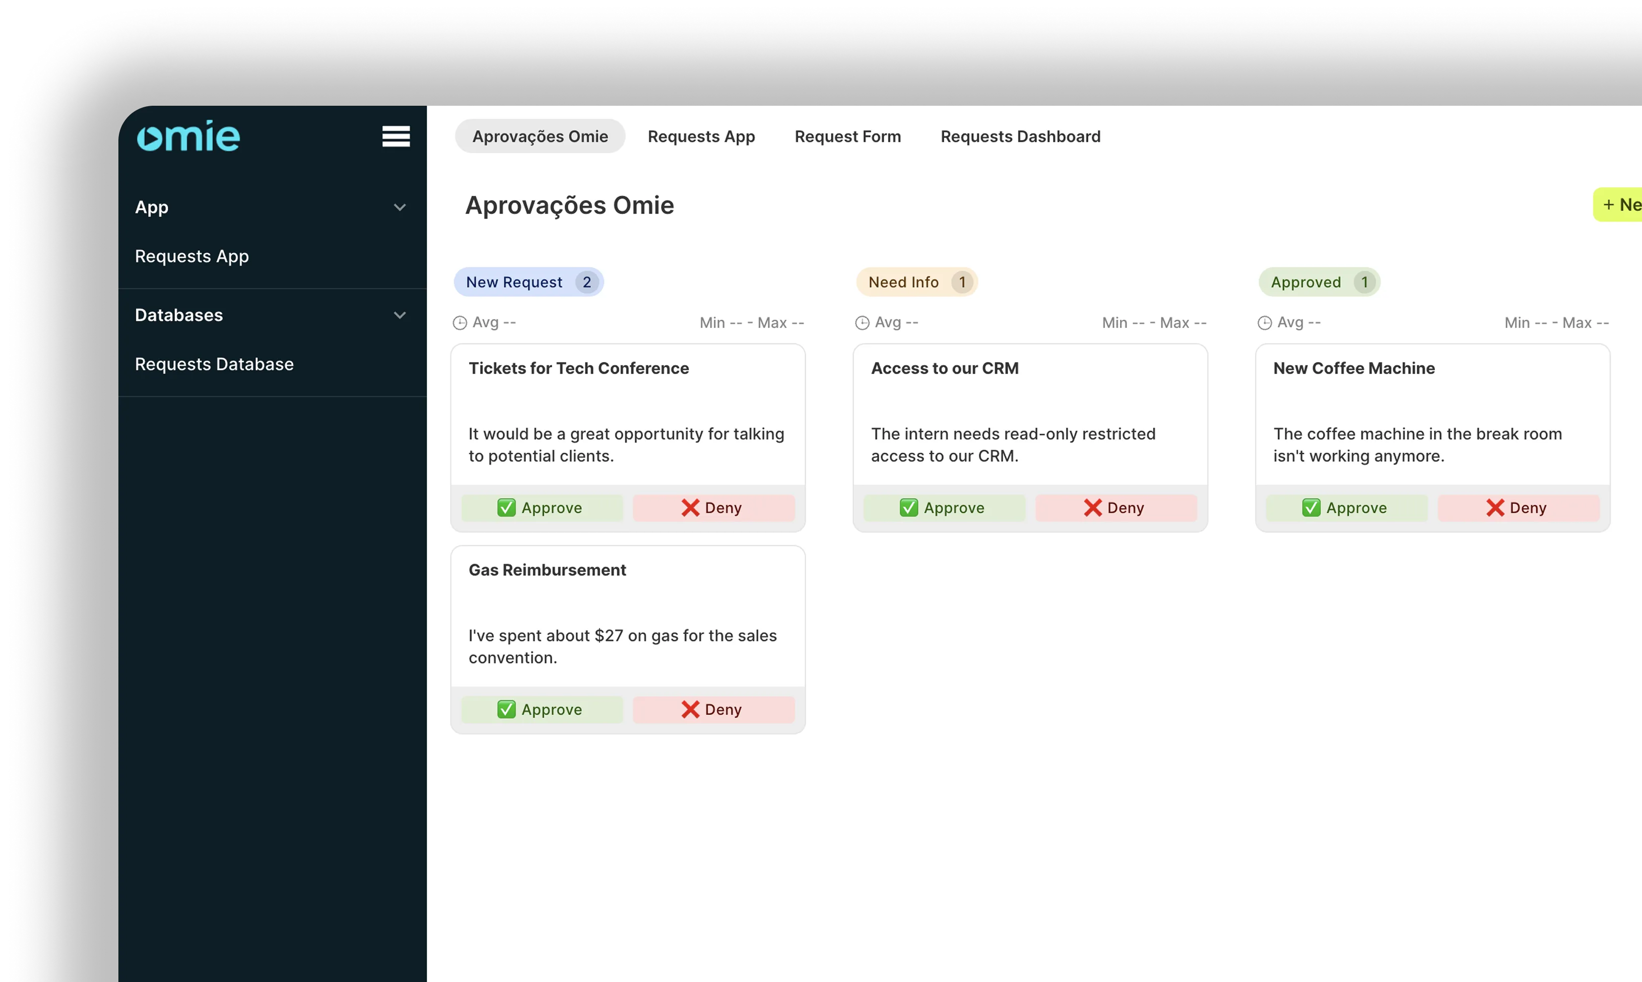This screenshot has height=982, width=1642.
Task: Check the Approve checkbox on Tickets for Tech Conference
Action: (506, 508)
